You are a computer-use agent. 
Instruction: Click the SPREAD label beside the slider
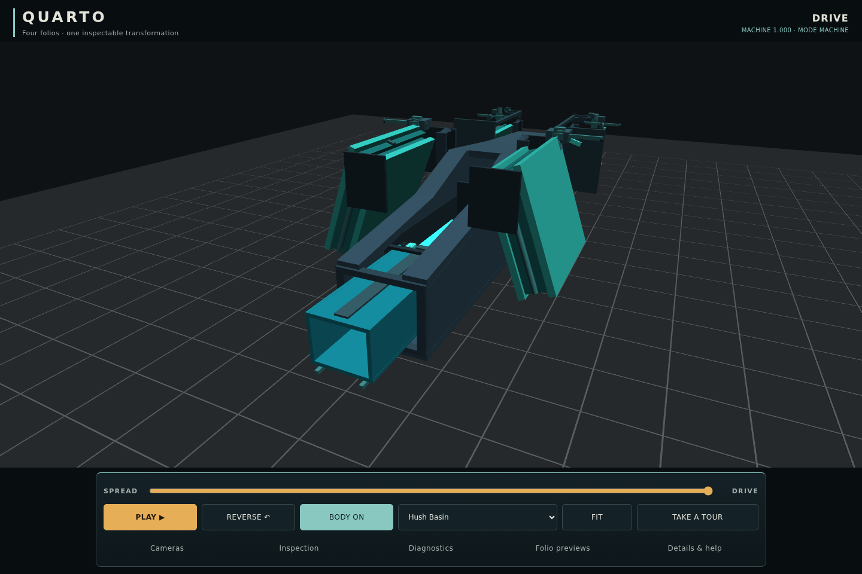(x=120, y=491)
